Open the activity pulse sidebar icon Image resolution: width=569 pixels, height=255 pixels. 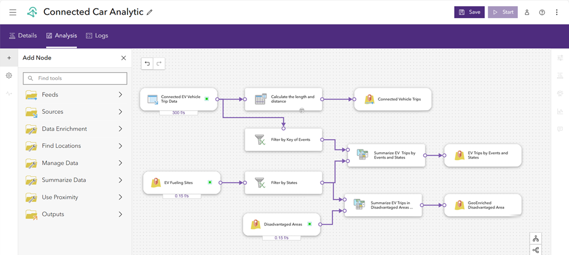tap(9, 94)
